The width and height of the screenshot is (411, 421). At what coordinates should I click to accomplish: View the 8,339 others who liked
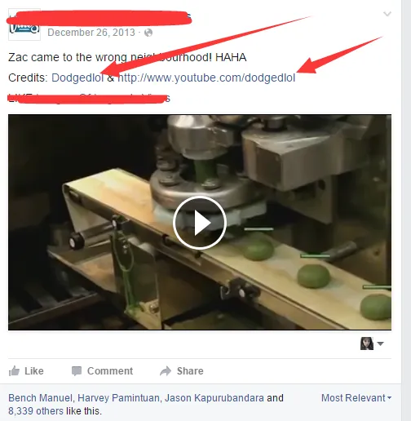tap(36, 411)
